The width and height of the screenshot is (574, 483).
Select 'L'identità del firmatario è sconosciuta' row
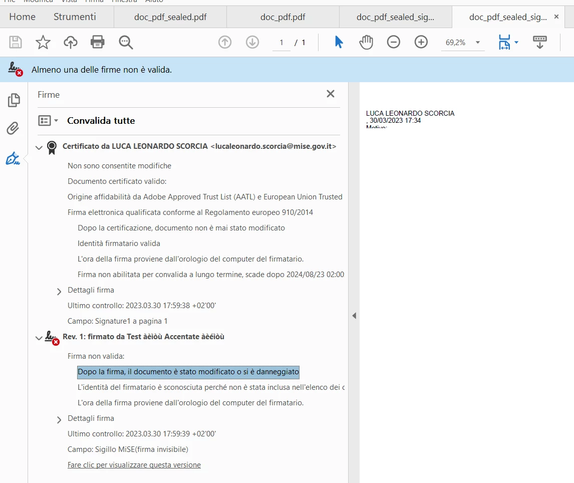coord(211,387)
